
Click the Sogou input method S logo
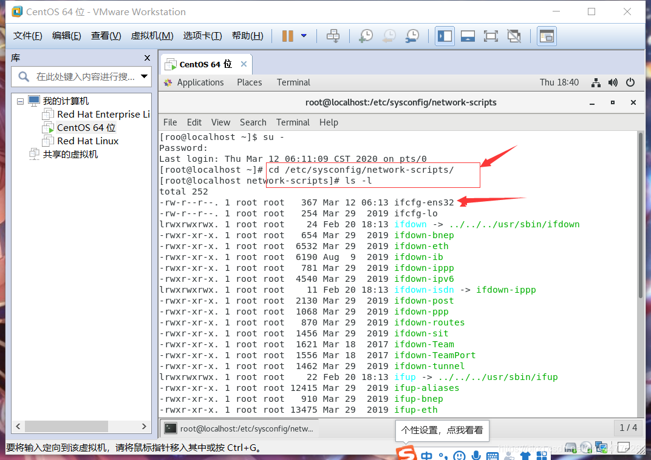coord(406,453)
